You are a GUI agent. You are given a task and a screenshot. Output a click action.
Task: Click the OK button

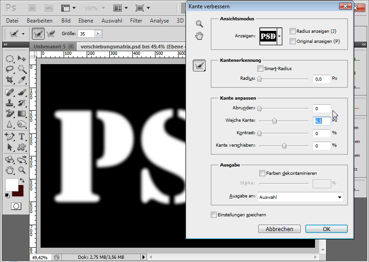(326, 229)
